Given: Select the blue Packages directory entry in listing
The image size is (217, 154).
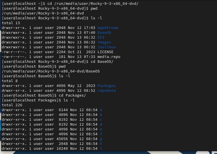Looking at the screenshot, I should click(107, 86).
